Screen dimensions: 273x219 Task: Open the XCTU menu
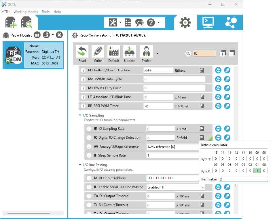tap(5, 12)
